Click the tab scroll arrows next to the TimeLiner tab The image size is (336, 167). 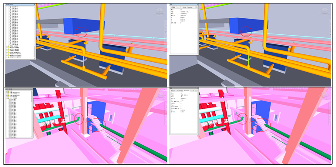point(196,7)
